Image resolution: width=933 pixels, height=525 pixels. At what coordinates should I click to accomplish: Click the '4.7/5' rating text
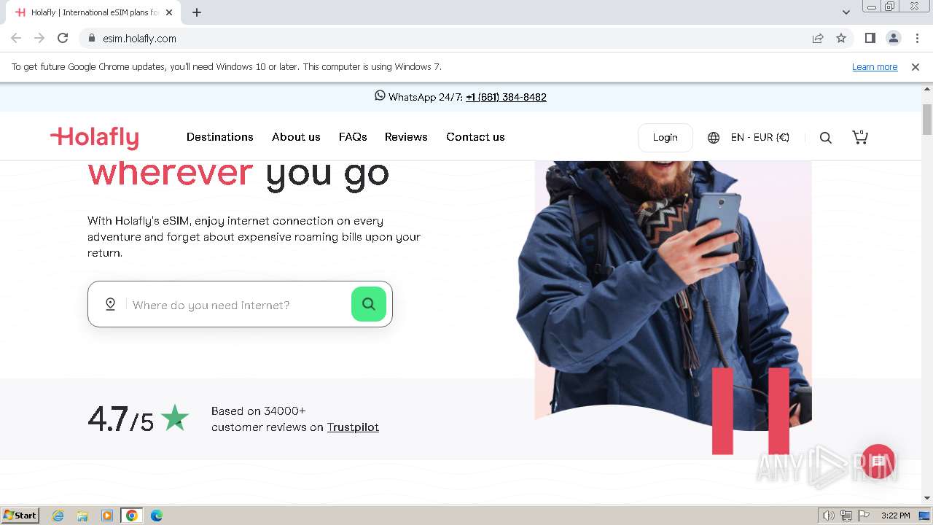click(121, 419)
